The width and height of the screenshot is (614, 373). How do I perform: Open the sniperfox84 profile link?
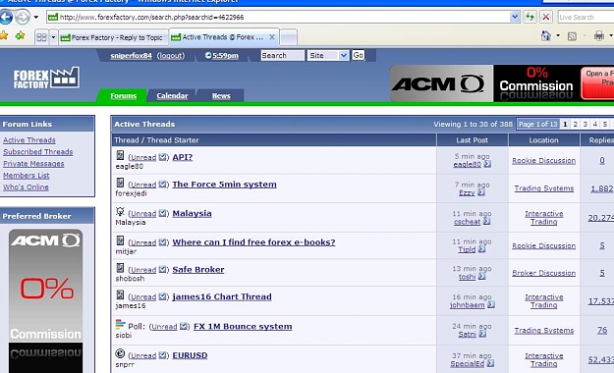(x=131, y=56)
